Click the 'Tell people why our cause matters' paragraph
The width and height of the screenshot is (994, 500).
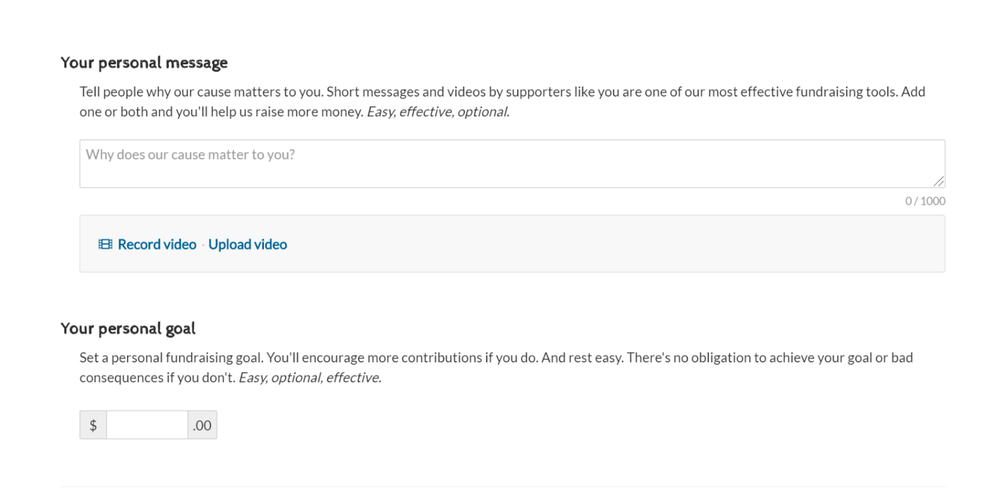502,92
